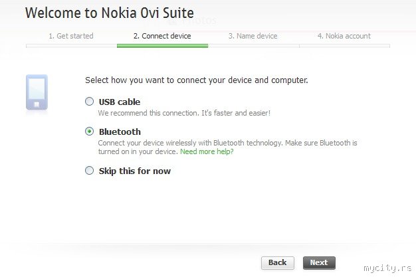
Task: Choose the Bluetooth radio button
Action: click(x=90, y=132)
